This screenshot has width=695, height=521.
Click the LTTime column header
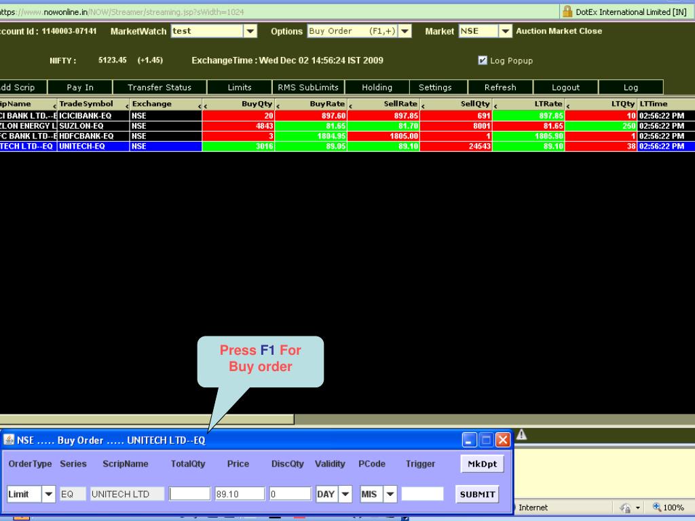coord(666,104)
